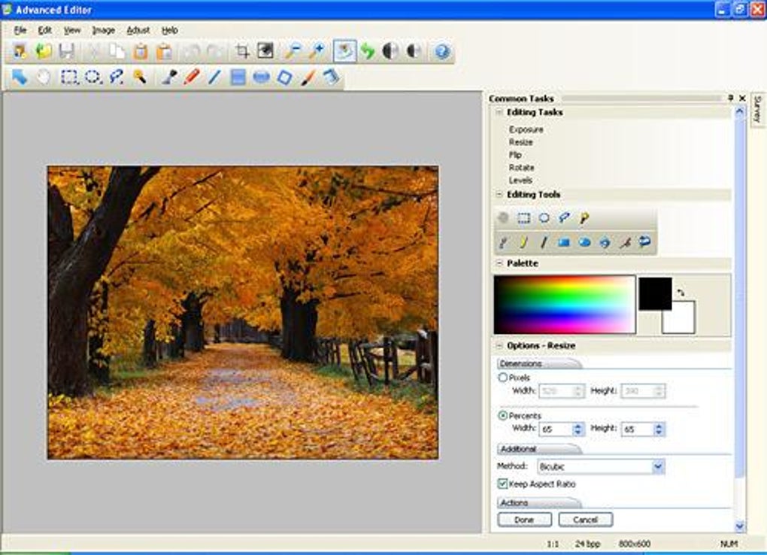Viewport: 767px width, 555px height.
Task: Click the open folder toolbar icon
Action: [43, 51]
